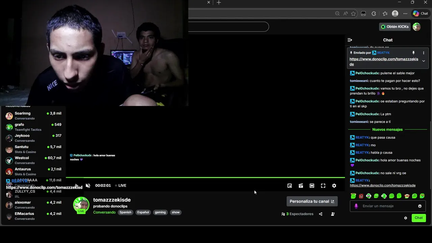Click the Obtén KICKs button

click(395, 27)
